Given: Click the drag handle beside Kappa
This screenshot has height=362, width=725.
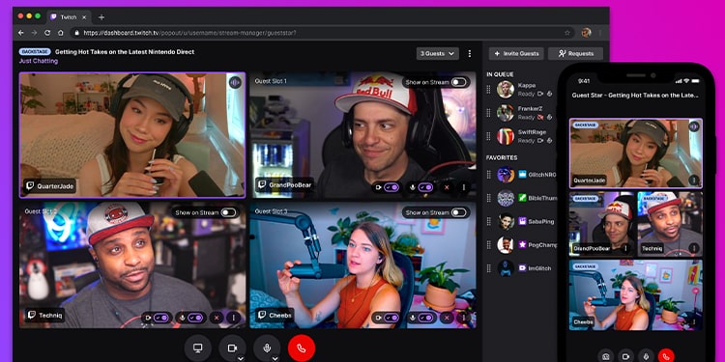Looking at the screenshot, I should pos(489,89).
